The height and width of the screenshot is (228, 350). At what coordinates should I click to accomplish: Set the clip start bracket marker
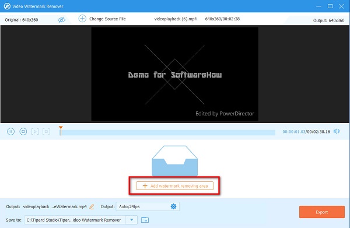click(35, 131)
